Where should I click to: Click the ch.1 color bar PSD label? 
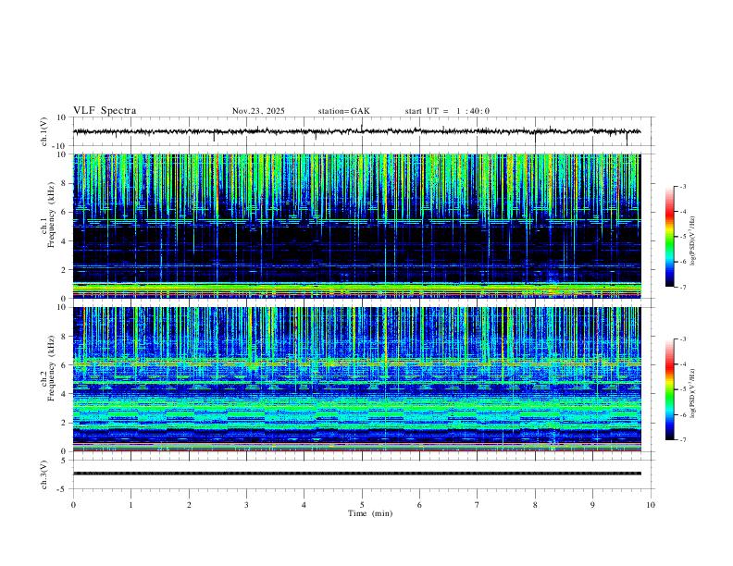tap(693, 241)
